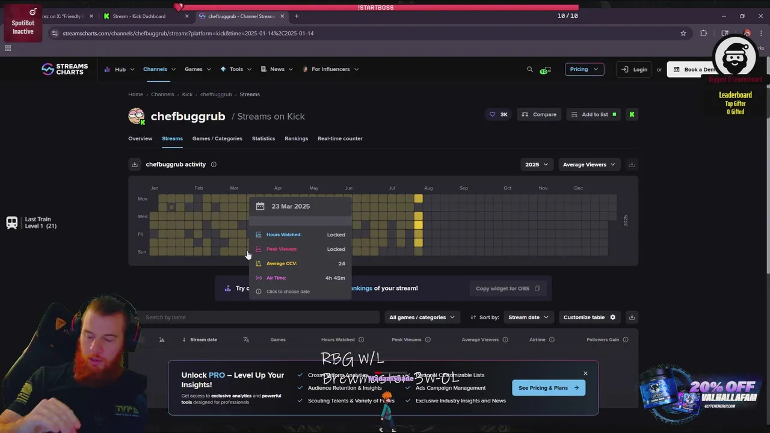Screen dimensions: 770x433
Task: Open a new browser tab with plus
Action: pyautogui.click(x=297, y=16)
